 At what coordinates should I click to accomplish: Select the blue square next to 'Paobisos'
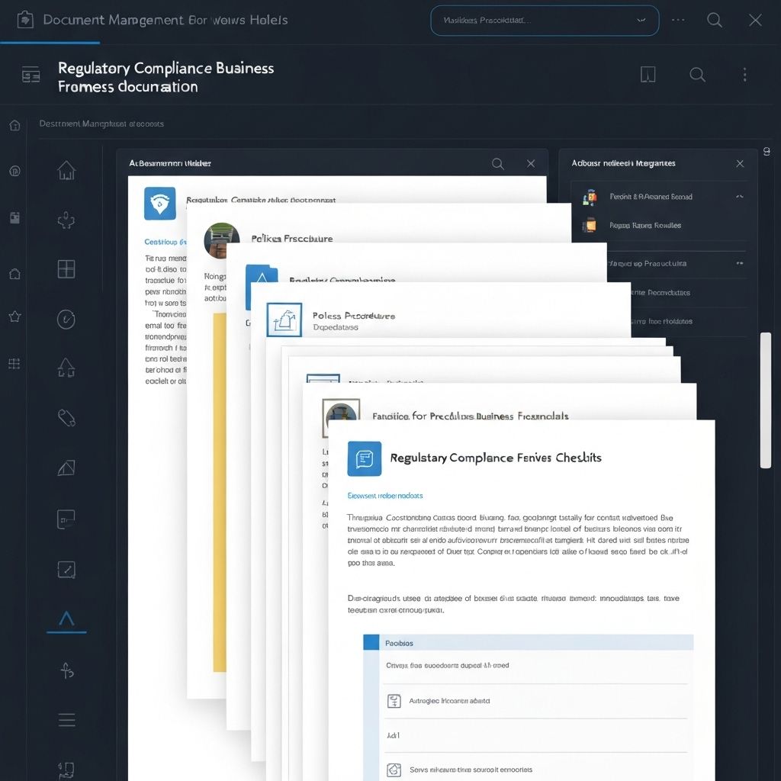(371, 642)
